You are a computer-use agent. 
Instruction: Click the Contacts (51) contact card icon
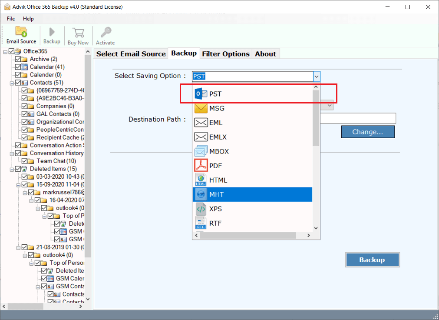click(24, 83)
